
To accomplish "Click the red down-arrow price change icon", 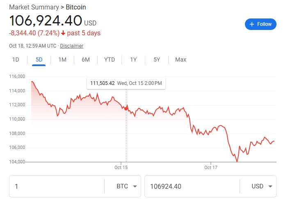I will [63, 33].
